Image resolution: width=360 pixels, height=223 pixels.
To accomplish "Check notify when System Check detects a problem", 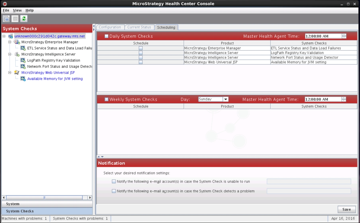I will click(114, 191).
